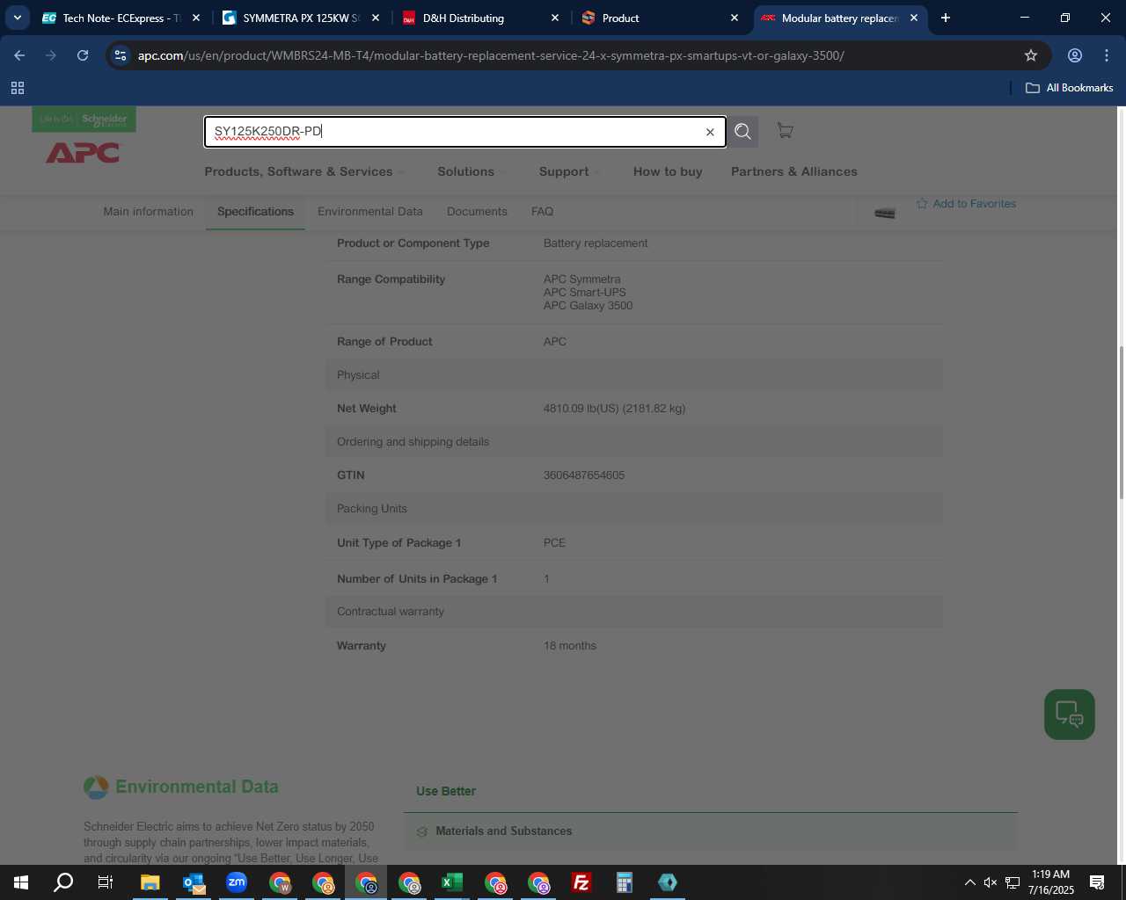Open a new browser tab
Screen dimensions: 1126x900
pyautogui.click(x=945, y=18)
